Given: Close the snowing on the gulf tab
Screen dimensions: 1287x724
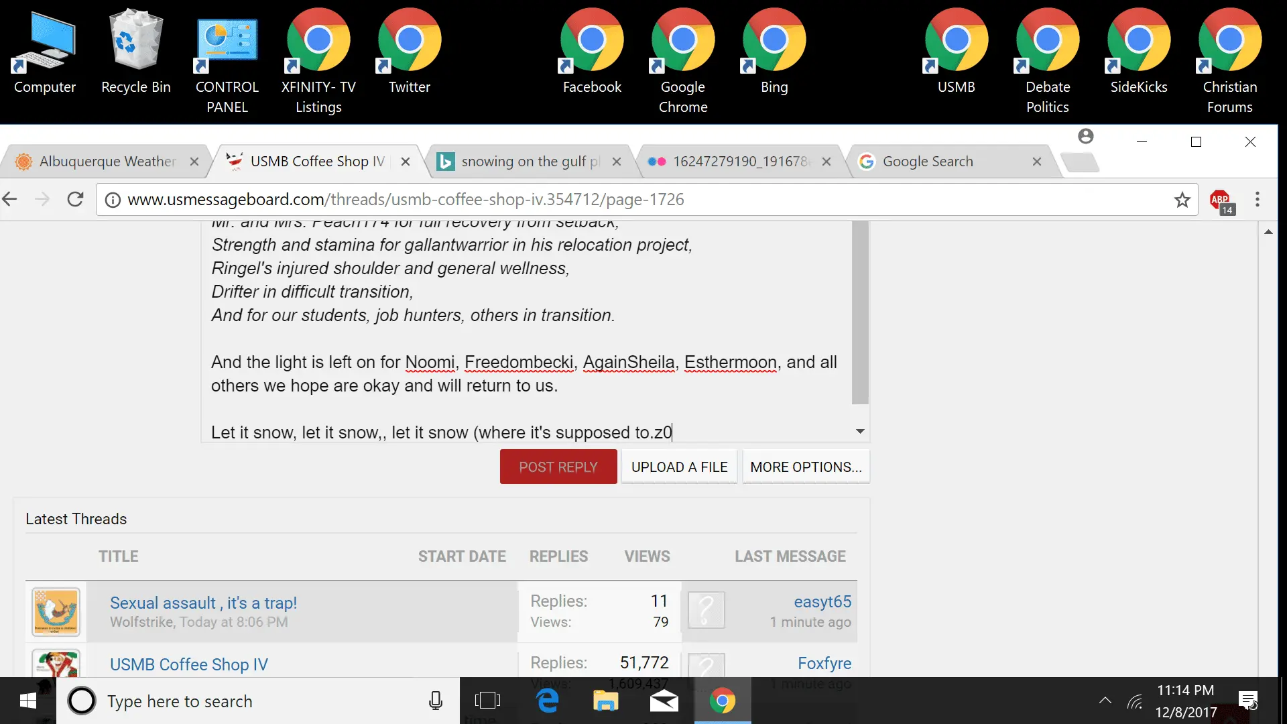Looking at the screenshot, I should click(617, 162).
